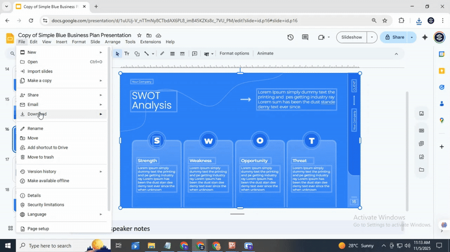Viewport: 450px width, 252px height.
Task: Select the Text box tool
Action: click(x=127, y=54)
